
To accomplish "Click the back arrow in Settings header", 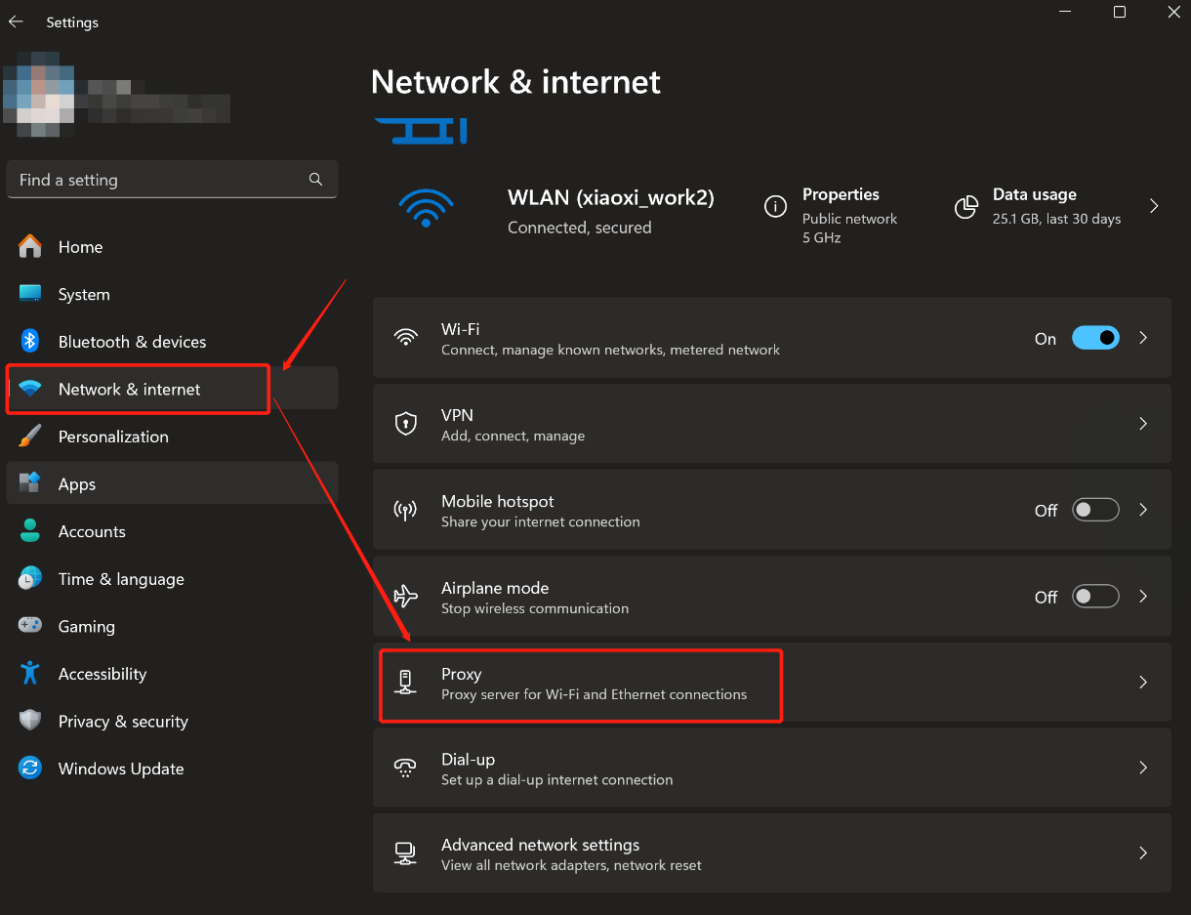I will click(x=16, y=21).
